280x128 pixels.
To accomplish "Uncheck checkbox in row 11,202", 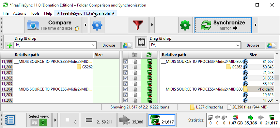I will (x=126, y=78).
